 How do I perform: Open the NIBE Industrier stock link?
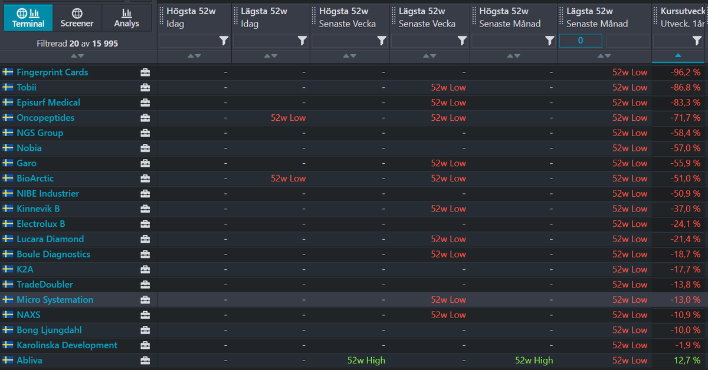48,194
